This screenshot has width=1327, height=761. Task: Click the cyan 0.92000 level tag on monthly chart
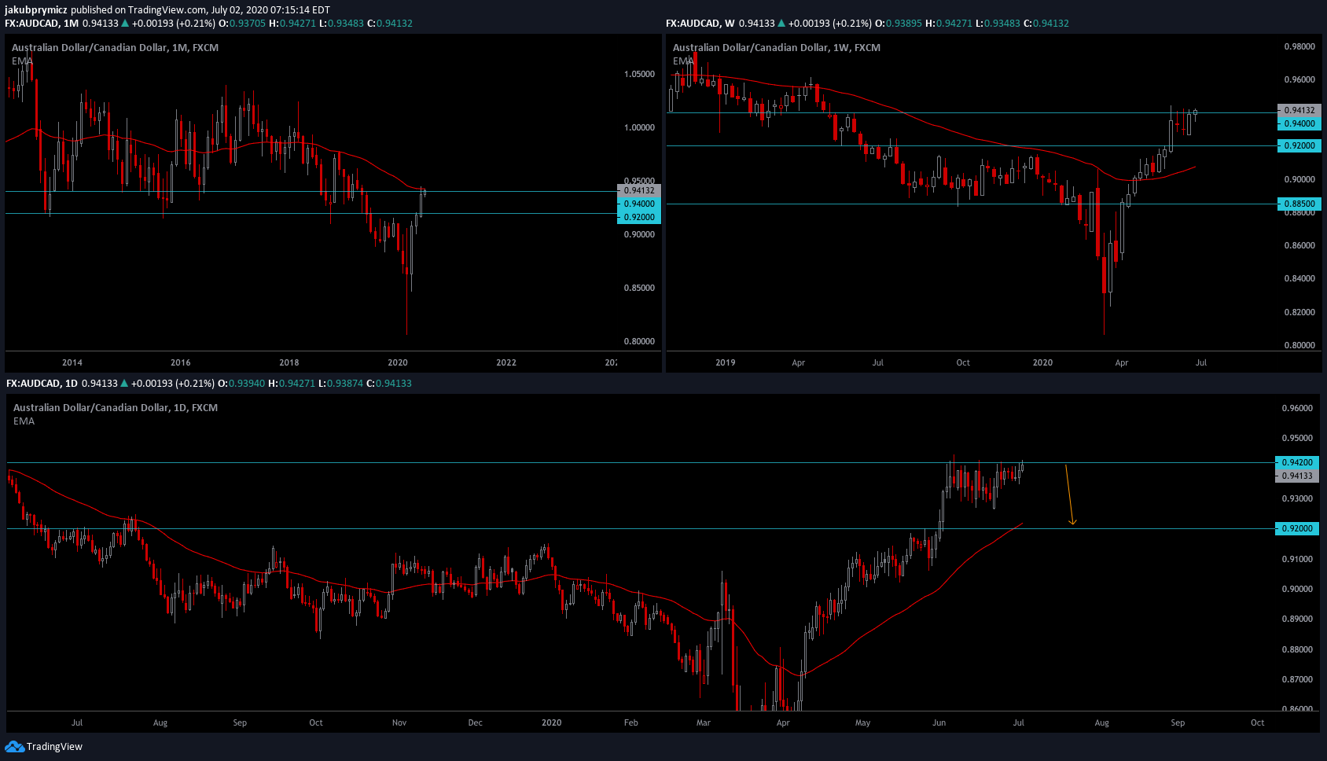pos(639,217)
